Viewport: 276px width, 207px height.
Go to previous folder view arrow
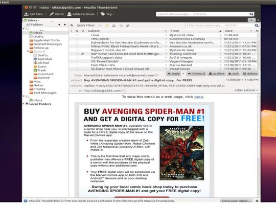tap(59, 25)
